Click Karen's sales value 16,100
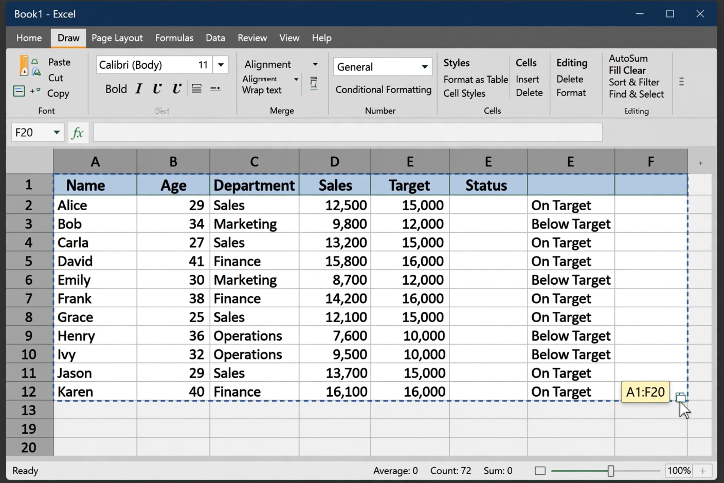This screenshot has height=483, width=724. click(x=335, y=392)
